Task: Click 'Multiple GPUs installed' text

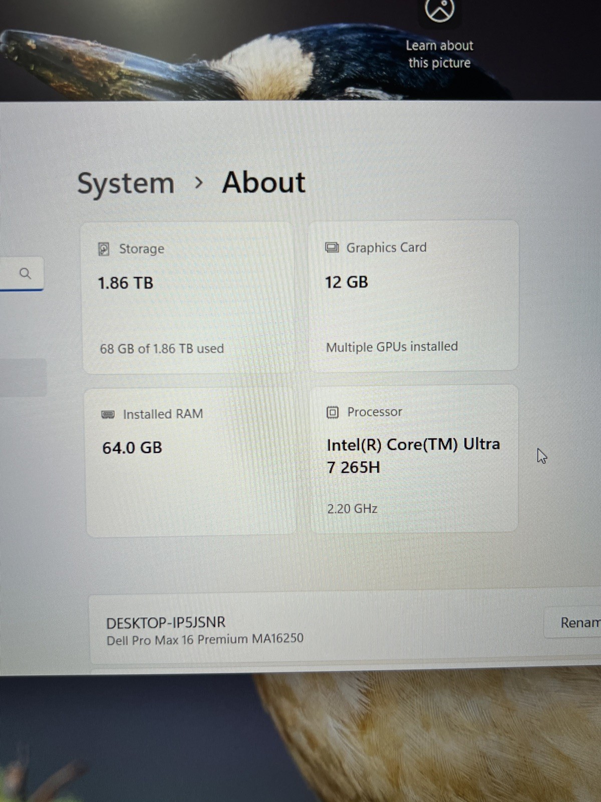Action: 392,346
